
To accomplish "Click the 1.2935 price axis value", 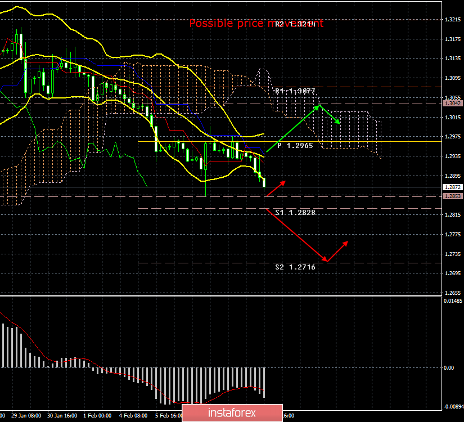I will point(453,156).
